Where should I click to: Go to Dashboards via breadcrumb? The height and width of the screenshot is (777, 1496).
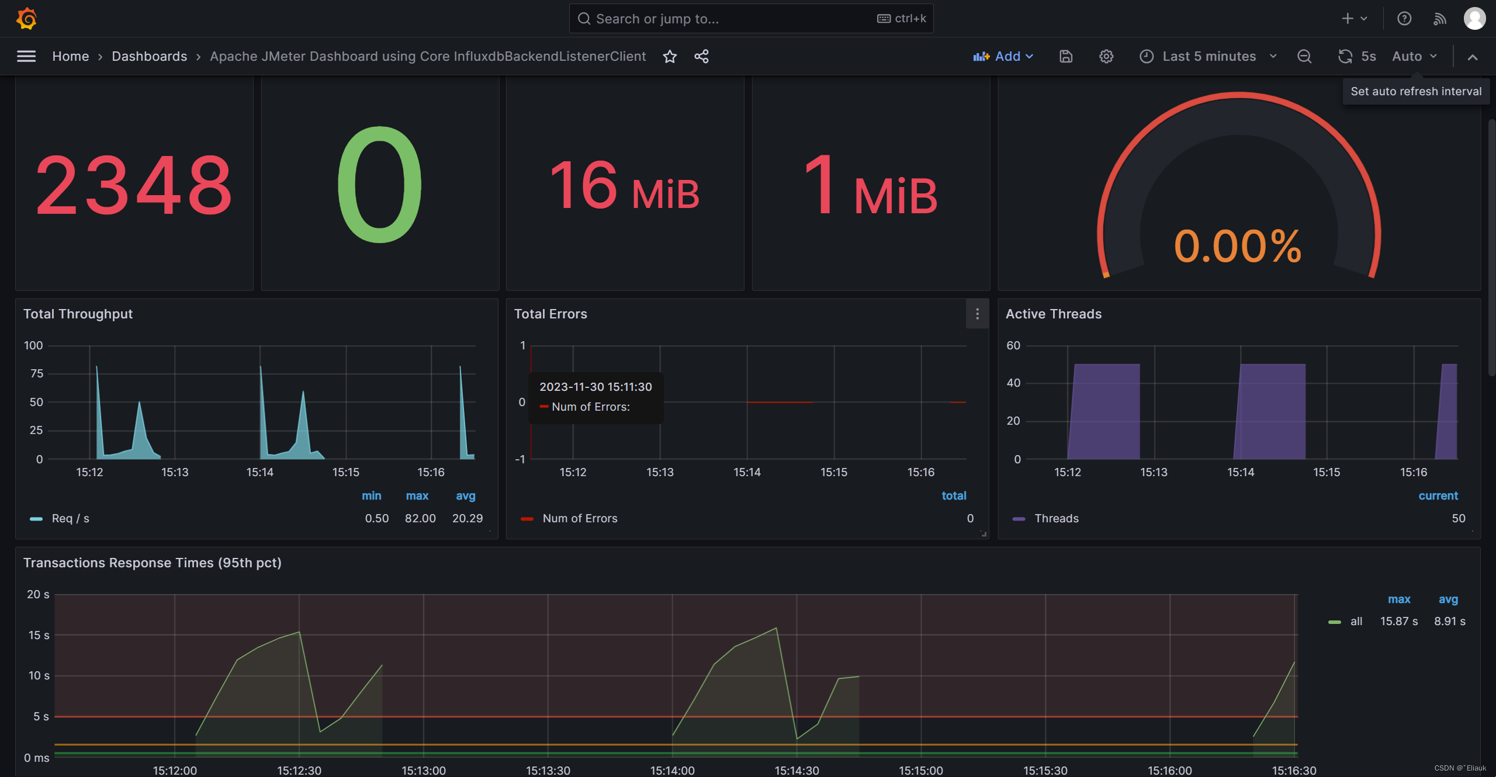[x=149, y=56]
